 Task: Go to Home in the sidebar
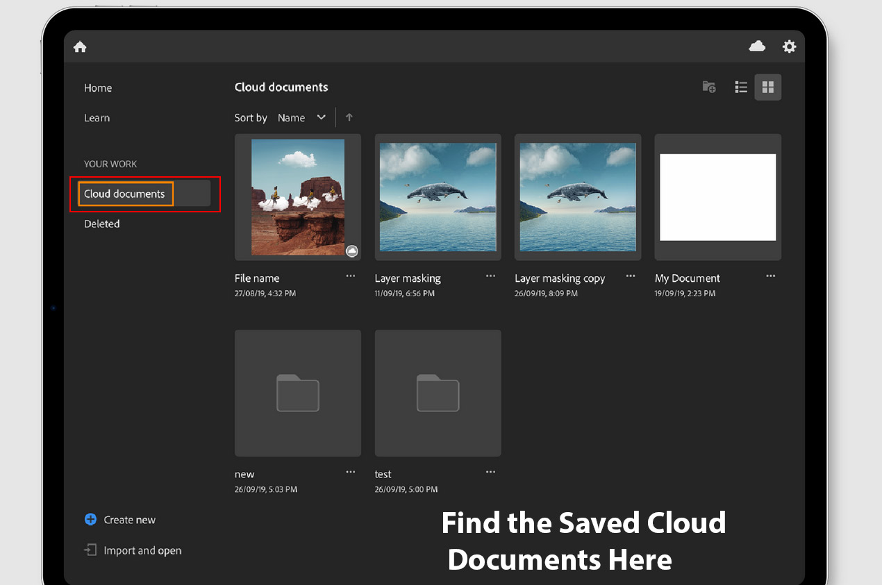pos(98,88)
